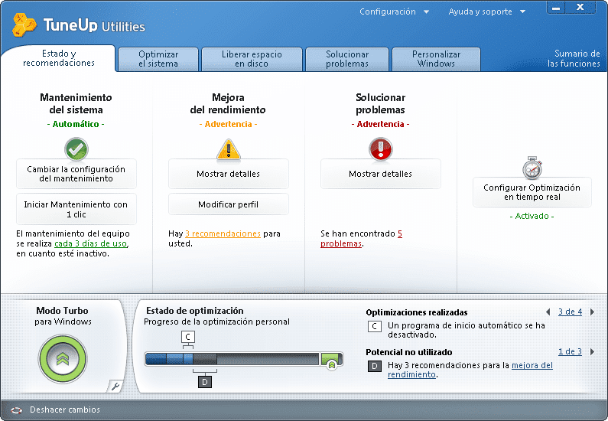Toggle Turbo Mode with the green button

63,359
